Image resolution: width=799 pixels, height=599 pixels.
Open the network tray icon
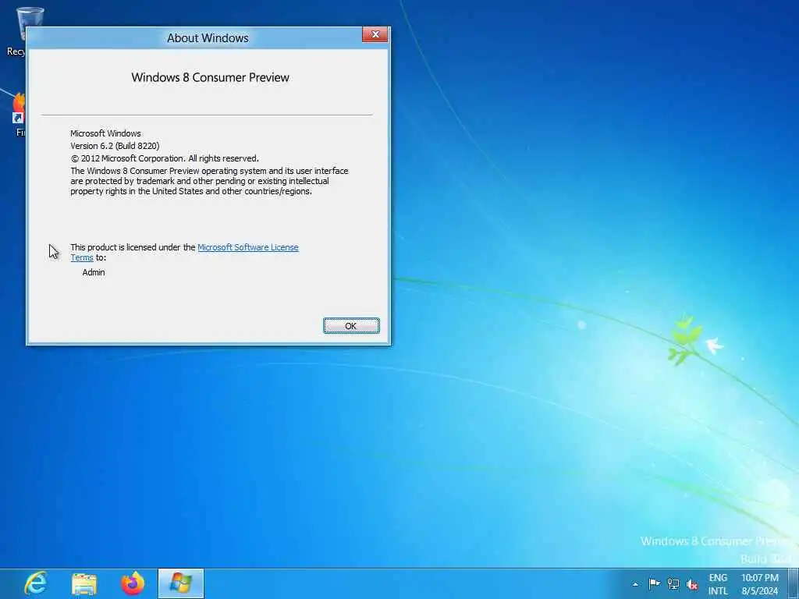[x=673, y=583]
